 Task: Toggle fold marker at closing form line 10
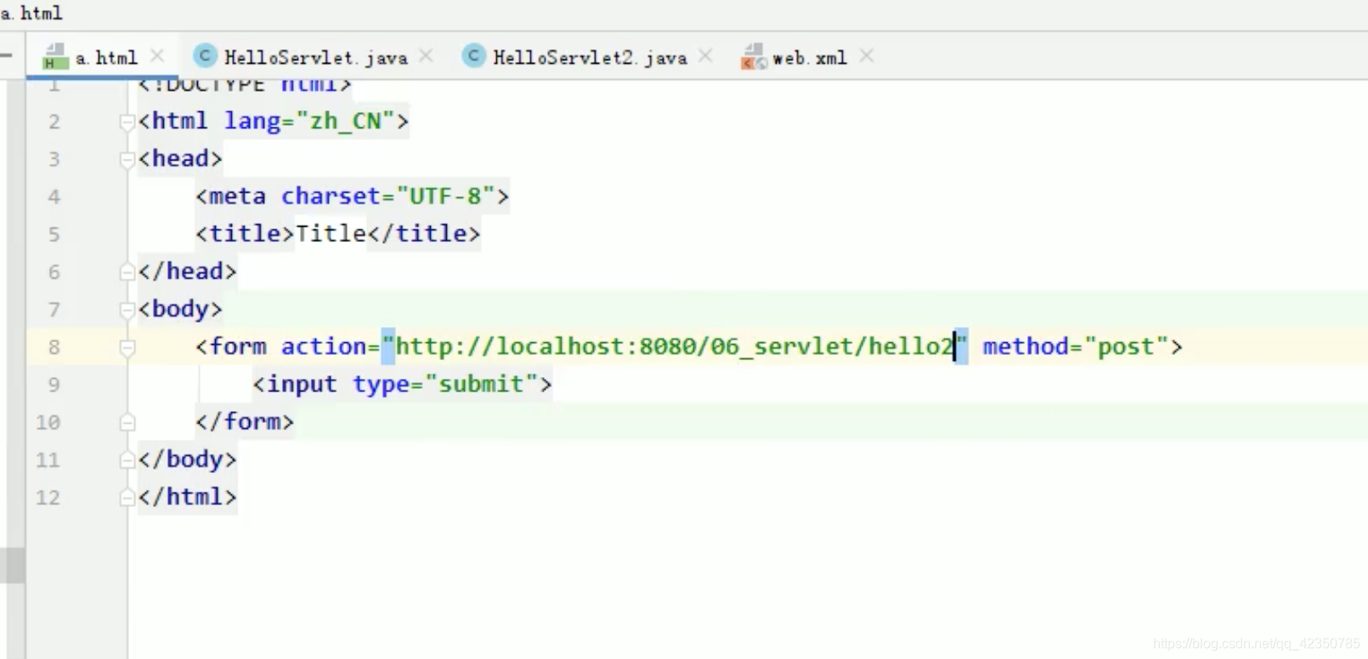pyautogui.click(x=127, y=422)
